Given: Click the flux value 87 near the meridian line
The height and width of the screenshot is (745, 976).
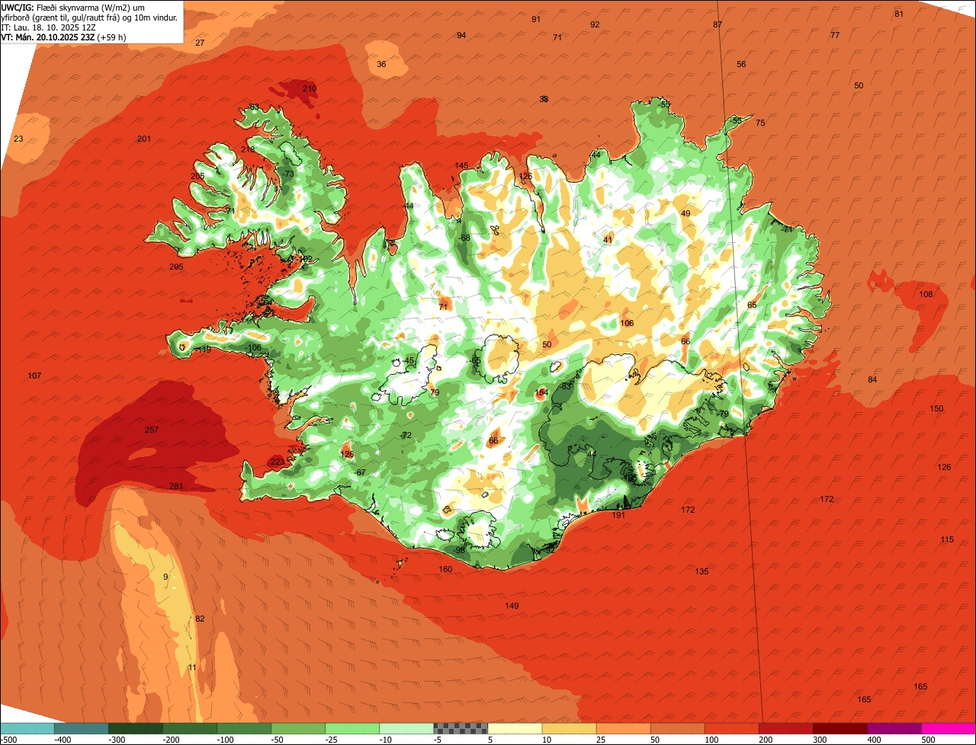Looking at the screenshot, I should 718,24.
